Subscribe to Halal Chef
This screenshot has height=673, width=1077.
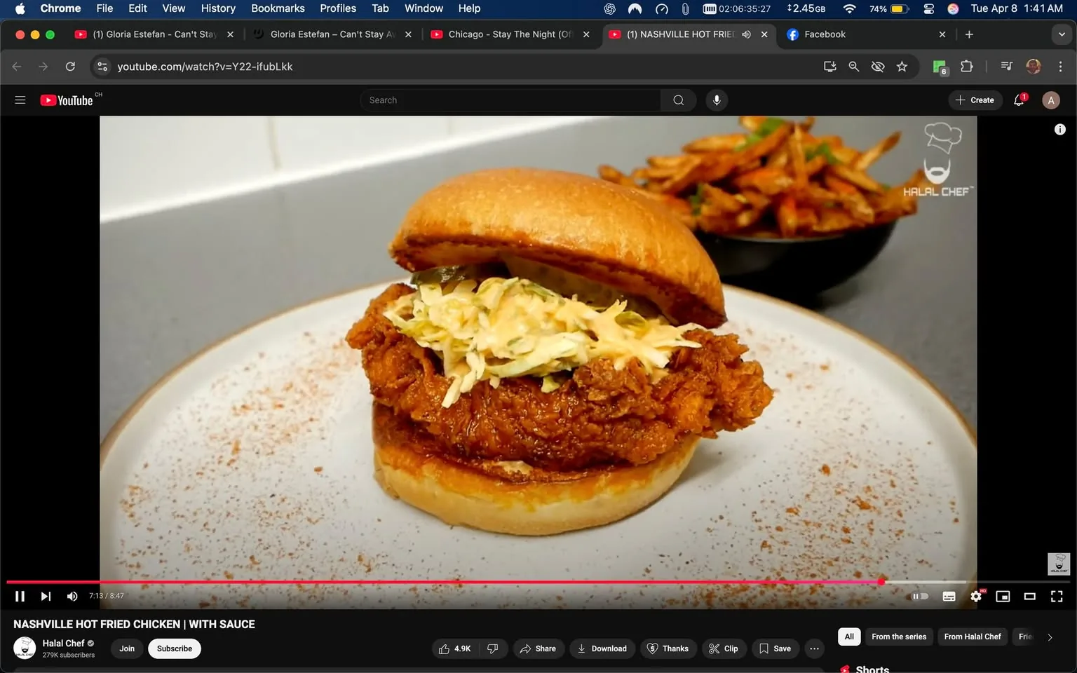pos(174,648)
